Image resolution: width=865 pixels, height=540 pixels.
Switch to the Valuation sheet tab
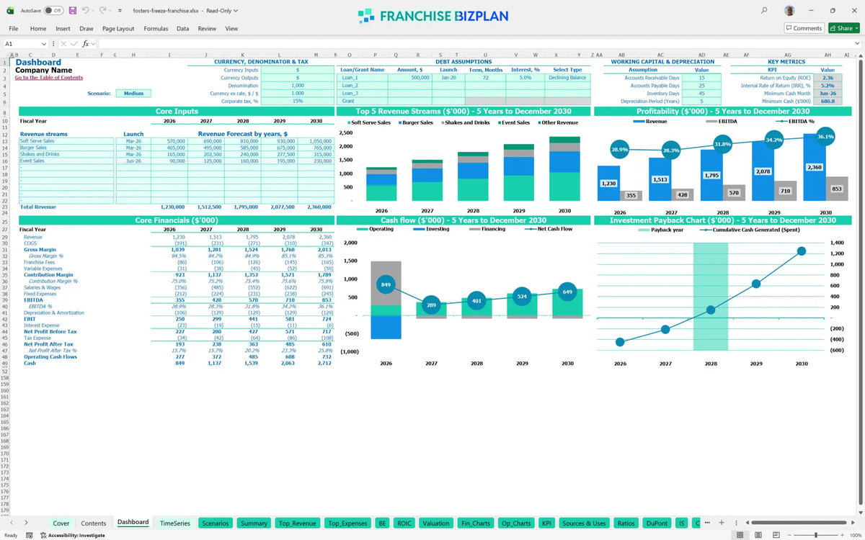tap(436, 523)
